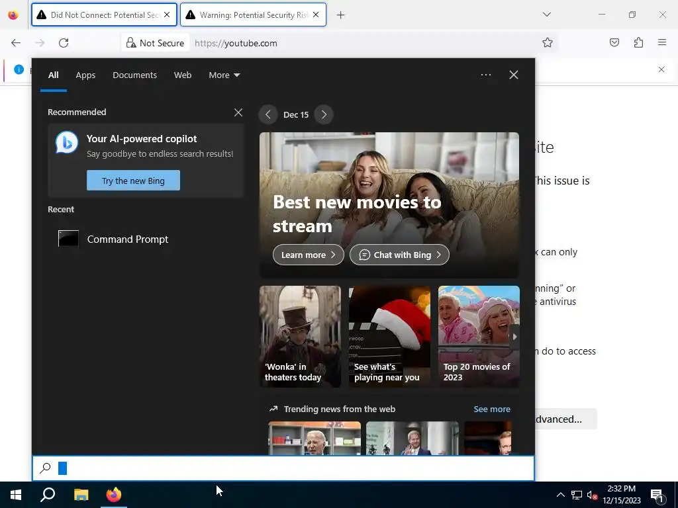The width and height of the screenshot is (678, 508).
Task: Open the 'Wonka' in theaters today card
Action: click(x=300, y=337)
